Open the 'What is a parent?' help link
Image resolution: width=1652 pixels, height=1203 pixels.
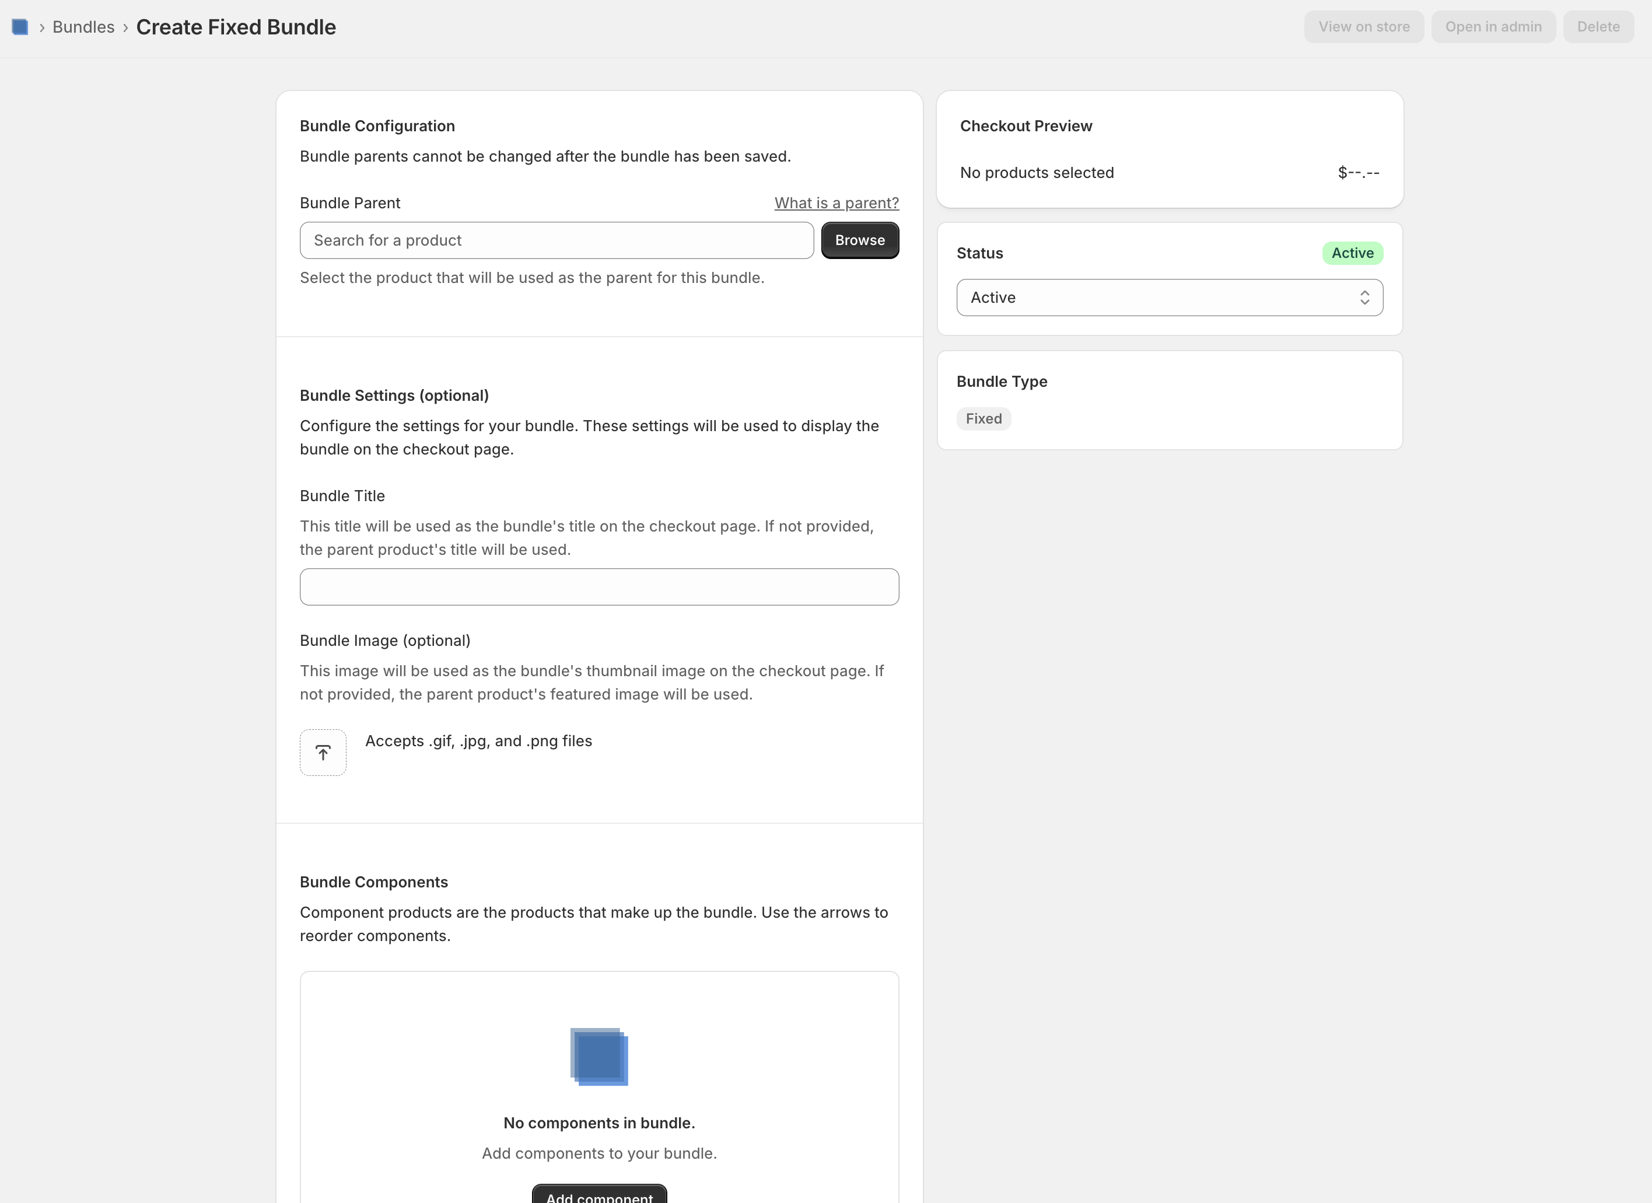(x=835, y=202)
